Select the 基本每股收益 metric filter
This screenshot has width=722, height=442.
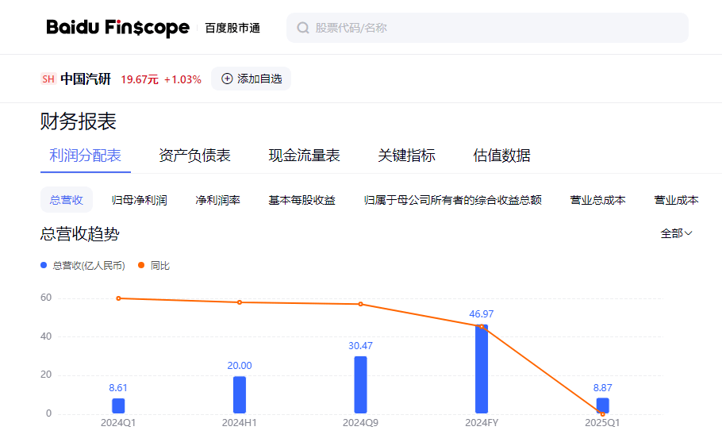click(301, 200)
